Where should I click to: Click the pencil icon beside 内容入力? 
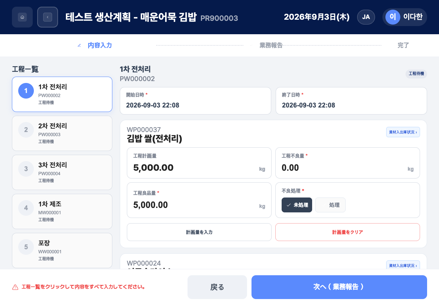[79, 45]
